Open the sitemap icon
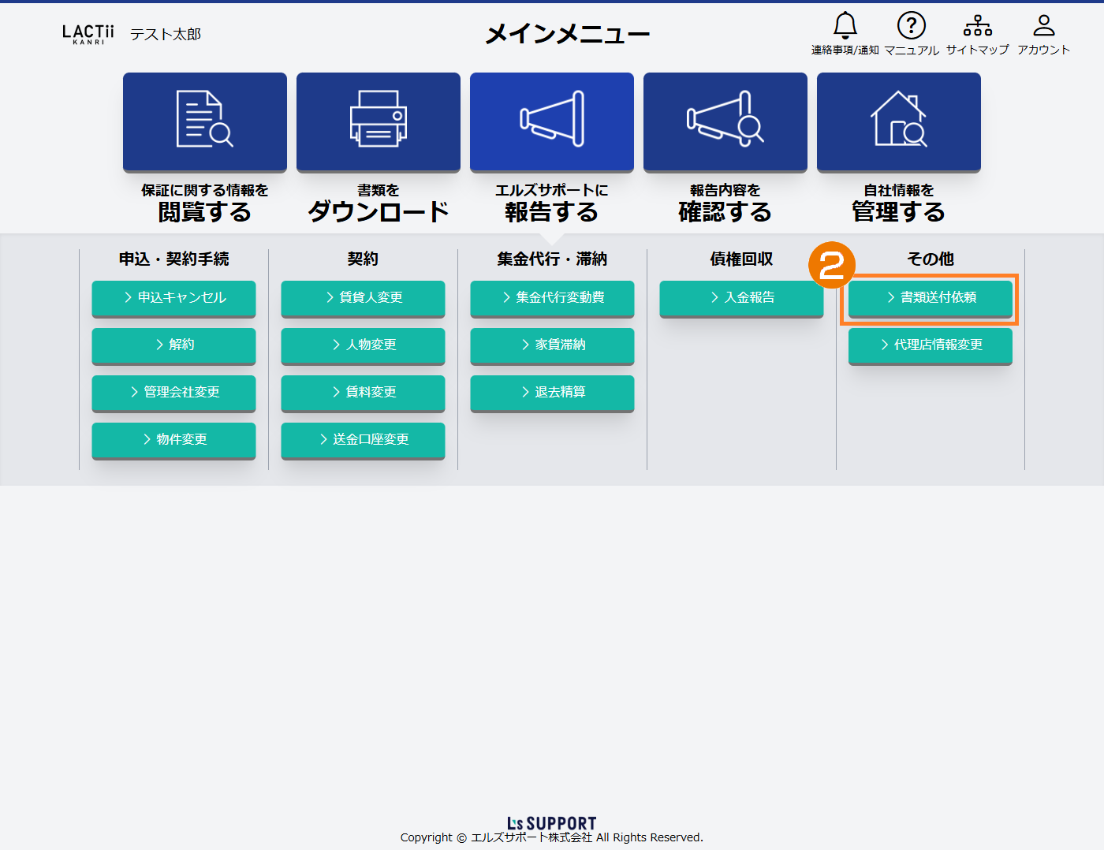The width and height of the screenshot is (1104, 850). pyautogui.click(x=977, y=26)
